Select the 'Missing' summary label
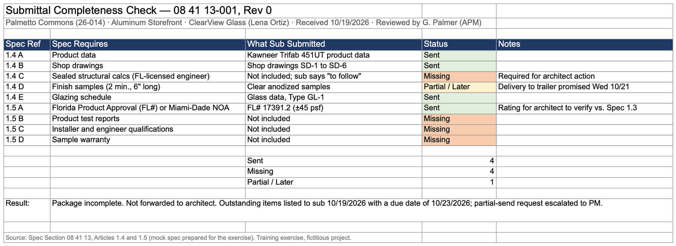This screenshot has width=676, height=246. click(333, 172)
